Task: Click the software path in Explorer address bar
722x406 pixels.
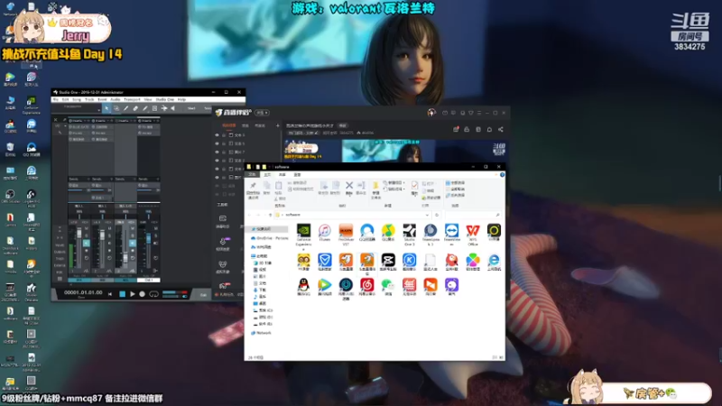Action: click(292, 215)
